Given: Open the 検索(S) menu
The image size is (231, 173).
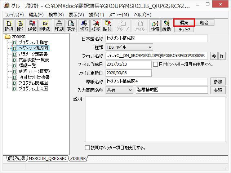Looking at the screenshot, I should click(56, 15).
